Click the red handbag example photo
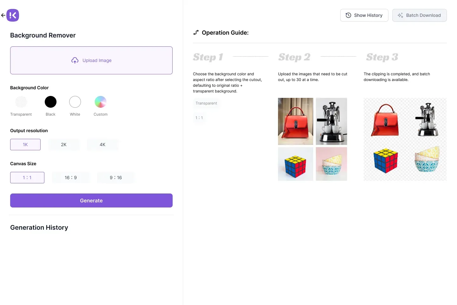The width and height of the screenshot is (457, 305). point(295,121)
